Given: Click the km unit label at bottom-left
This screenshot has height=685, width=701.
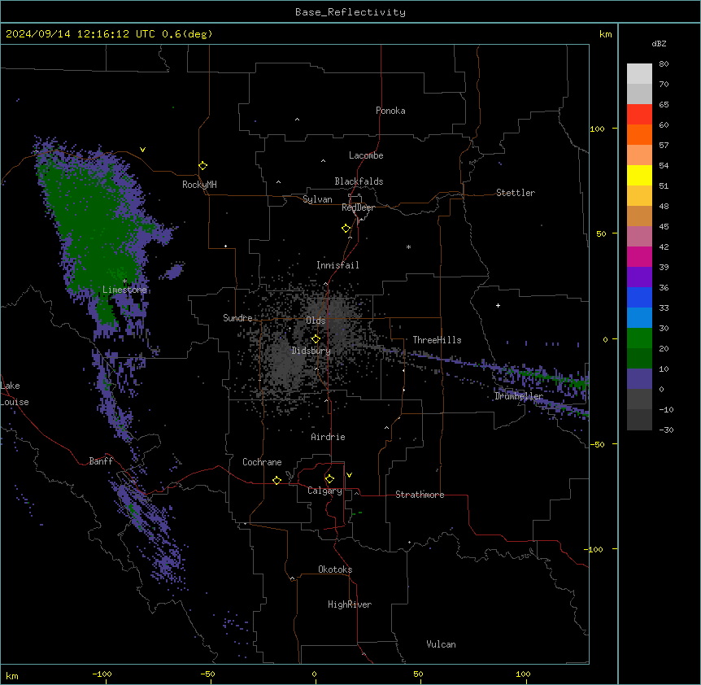Looking at the screenshot, I should point(12,676).
